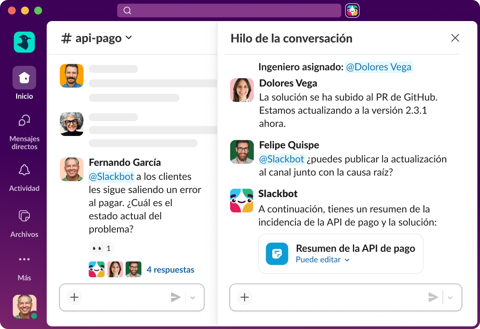Send the message in channel composer

click(x=176, y=297)
